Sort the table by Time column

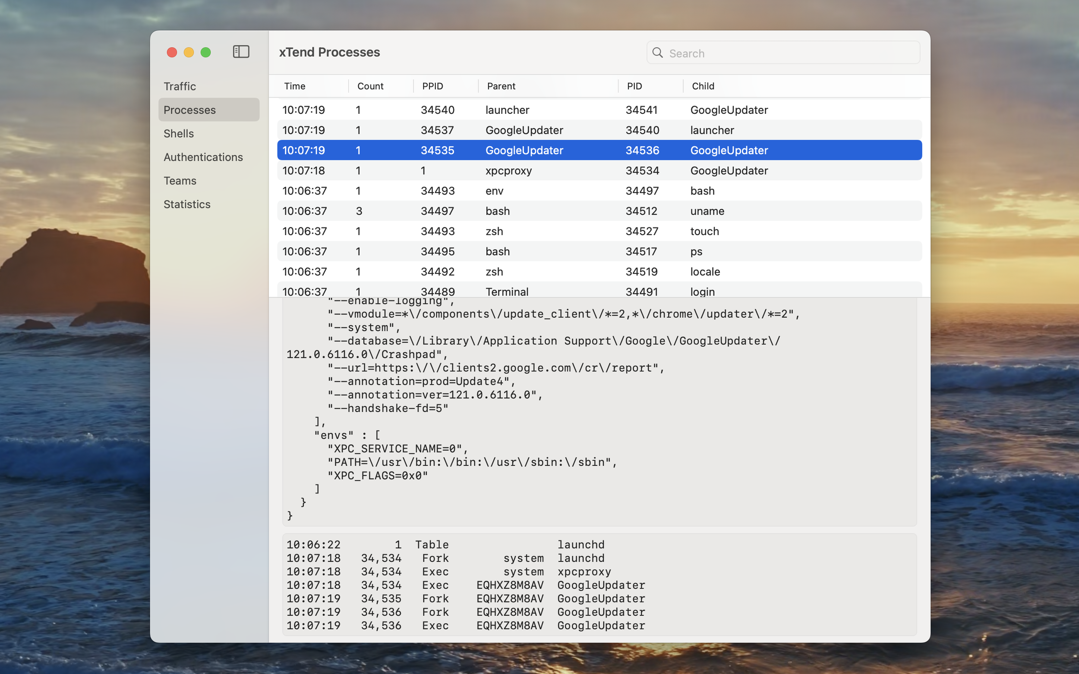point(295,86)
